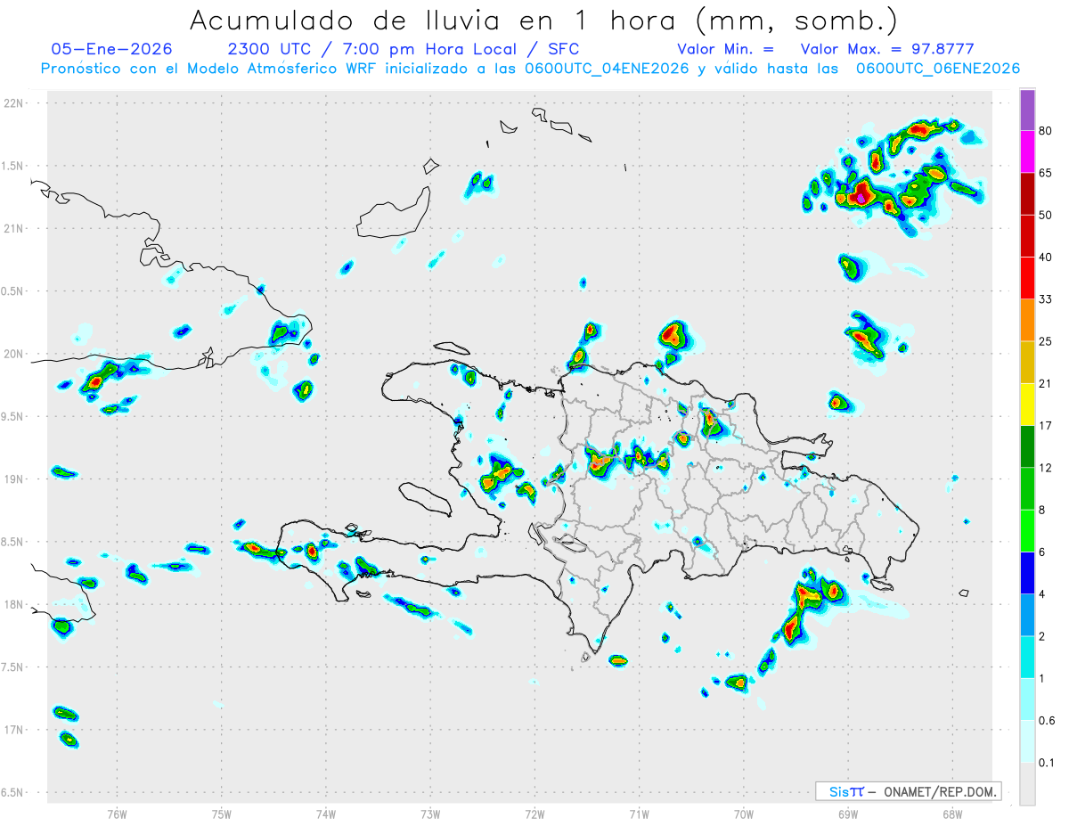Image resolution: width=1069 pixels, height=826 pixels.
Task: Click the gray swatch below the 0.1 label
Action: point(1027,784)
